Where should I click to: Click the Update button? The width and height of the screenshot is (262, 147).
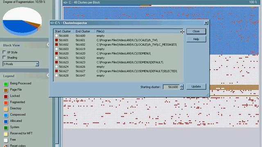[196, 87]
